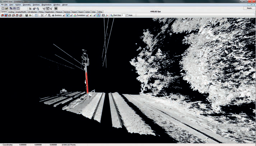This screenshot has width=256, height=146.
Task: Select the highlighted Y rotation axis button
Action: point(68,15)
